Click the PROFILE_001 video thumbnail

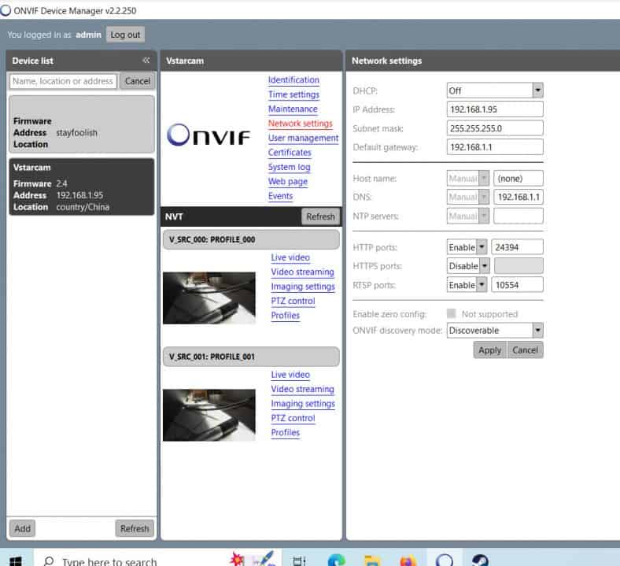click(x=209, y=415)
